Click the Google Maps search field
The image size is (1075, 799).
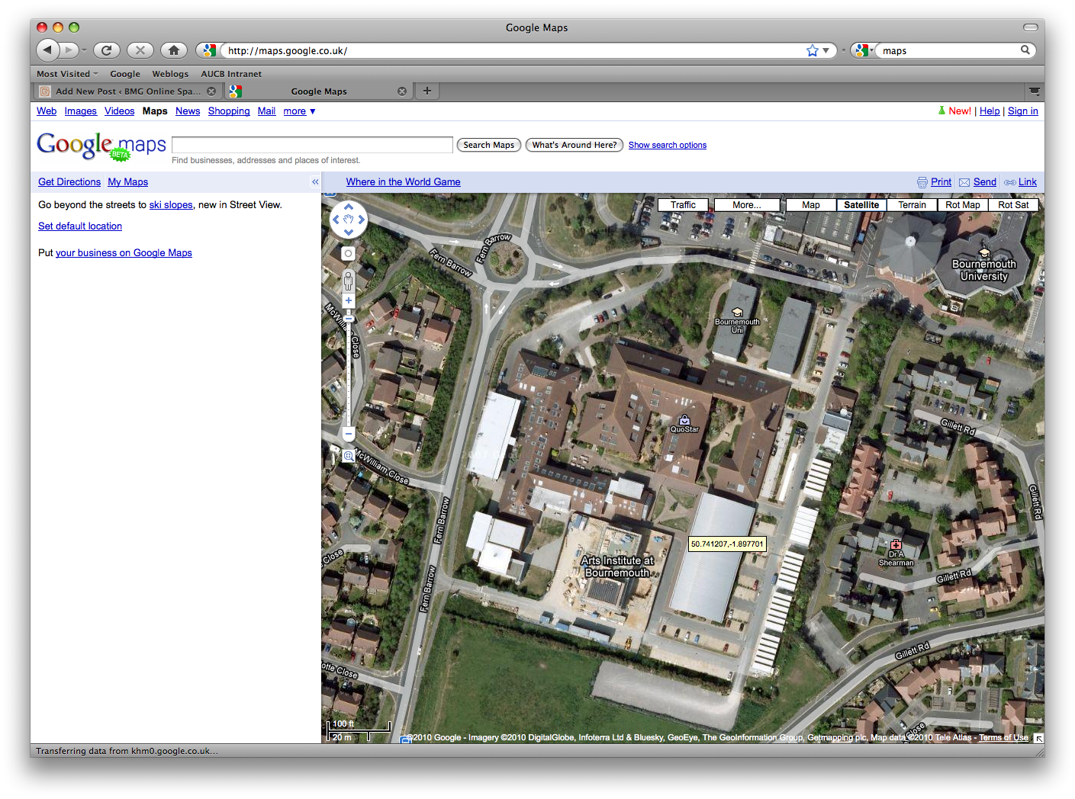coord(312,145)
